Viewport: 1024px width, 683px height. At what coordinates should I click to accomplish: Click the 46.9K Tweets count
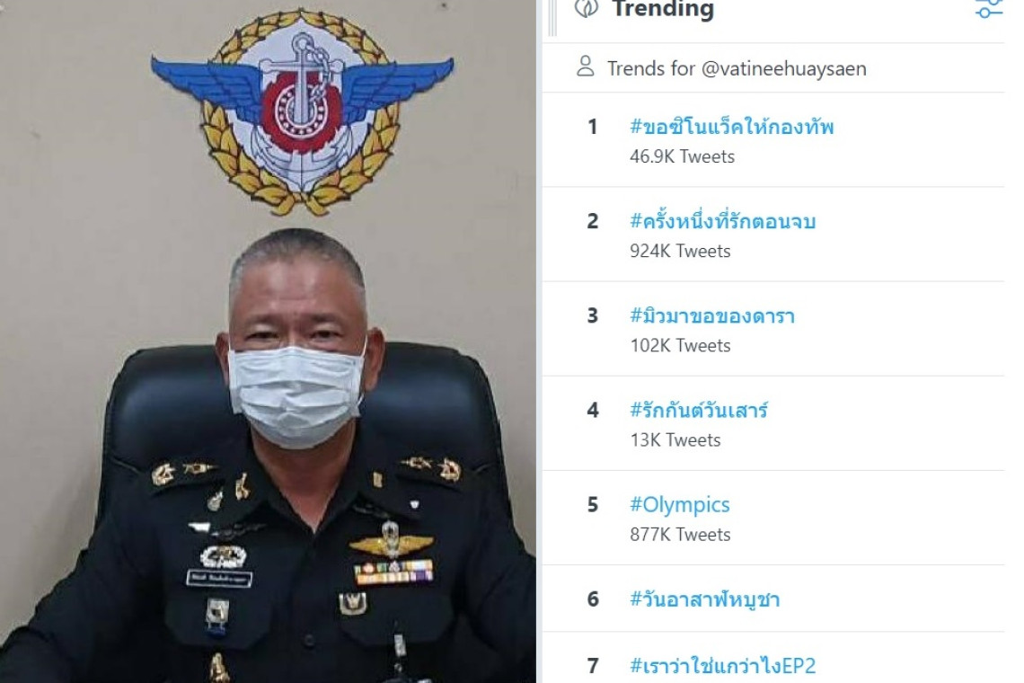pos(682,156)
